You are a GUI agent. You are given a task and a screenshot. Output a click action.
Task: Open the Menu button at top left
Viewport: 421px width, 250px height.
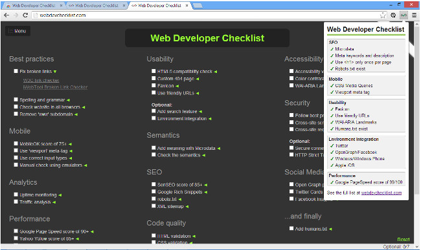[17, 31]
